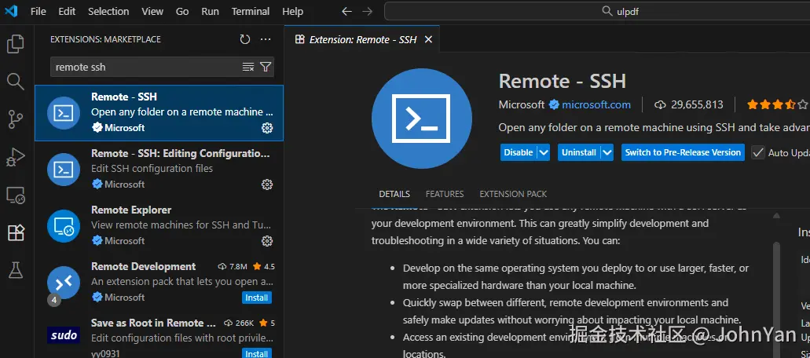Open manage gear for Remote - SSH
The image size is (810, 358).
[266, 128]
